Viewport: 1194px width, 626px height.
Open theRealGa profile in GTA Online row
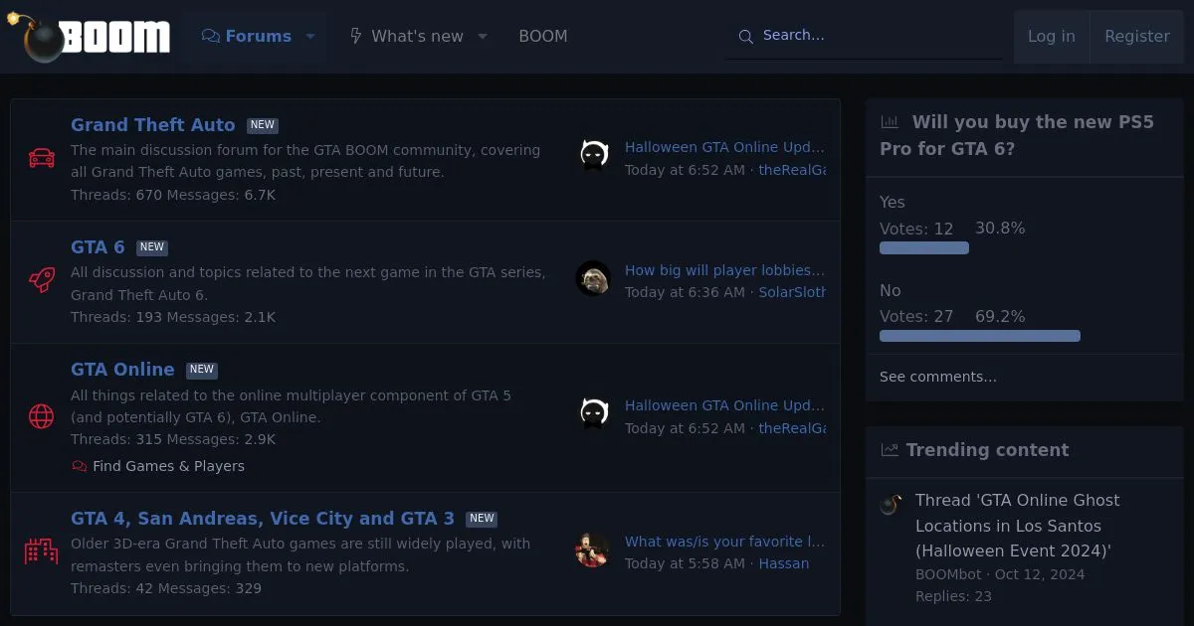[x=792, y=428]
